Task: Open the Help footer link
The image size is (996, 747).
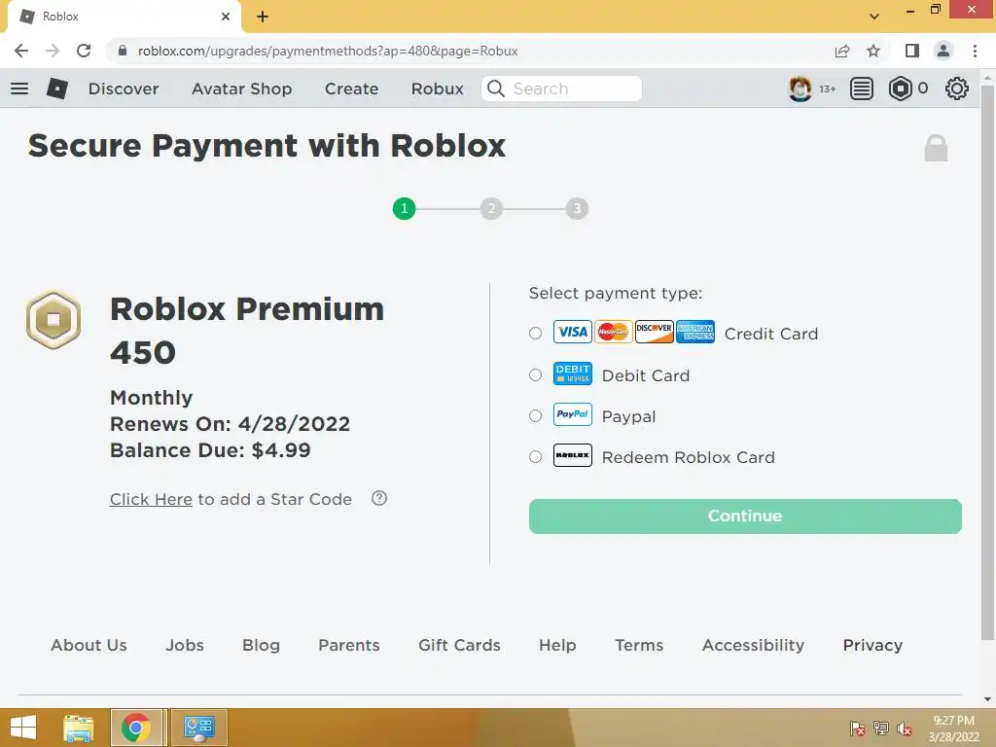Action: pos(557,645)
